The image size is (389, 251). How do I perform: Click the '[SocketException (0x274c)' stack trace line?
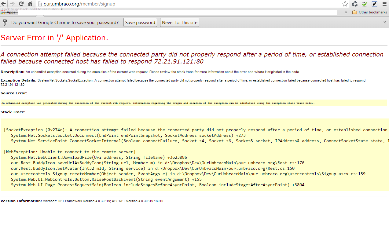(x=196, y=130)
